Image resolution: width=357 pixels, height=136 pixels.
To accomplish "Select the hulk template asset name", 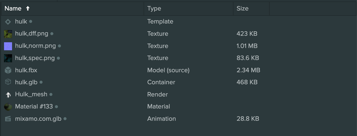I will [x=21, y=21].
